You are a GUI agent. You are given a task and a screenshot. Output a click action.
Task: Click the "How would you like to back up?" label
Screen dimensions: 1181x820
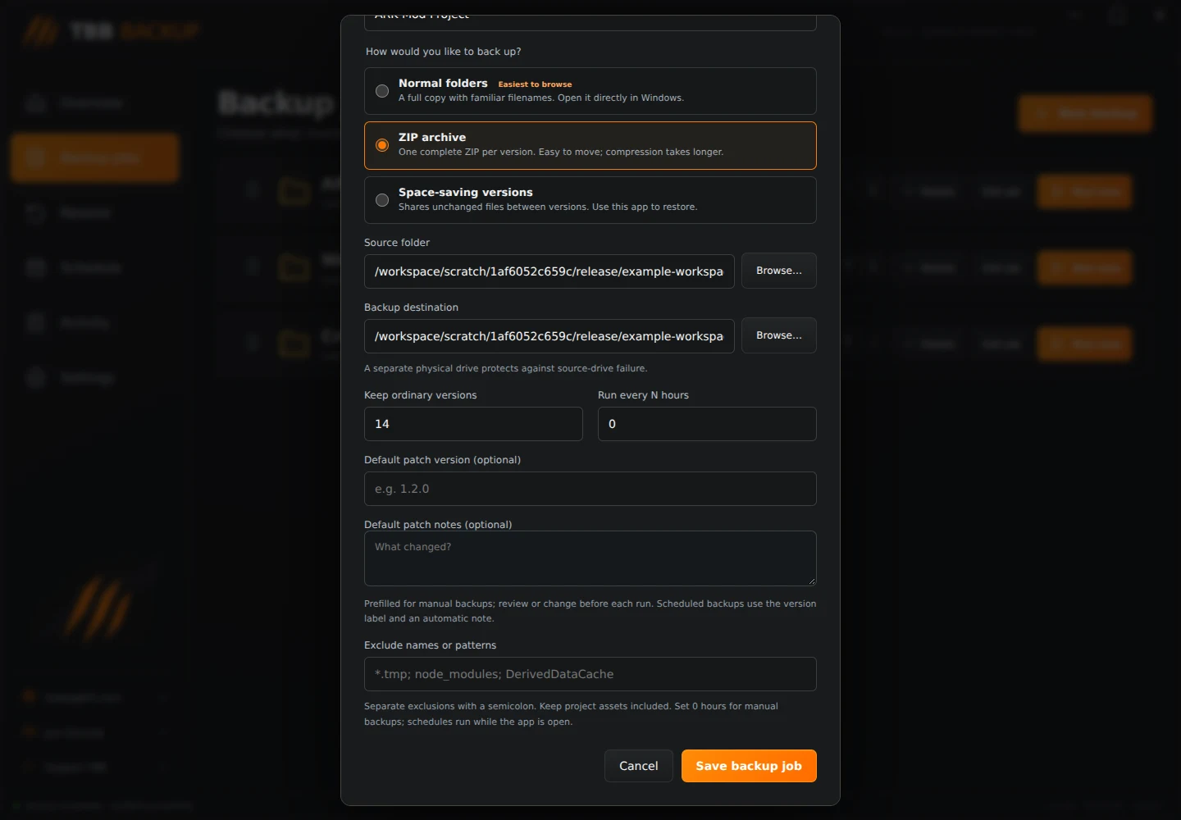[443, 52]
